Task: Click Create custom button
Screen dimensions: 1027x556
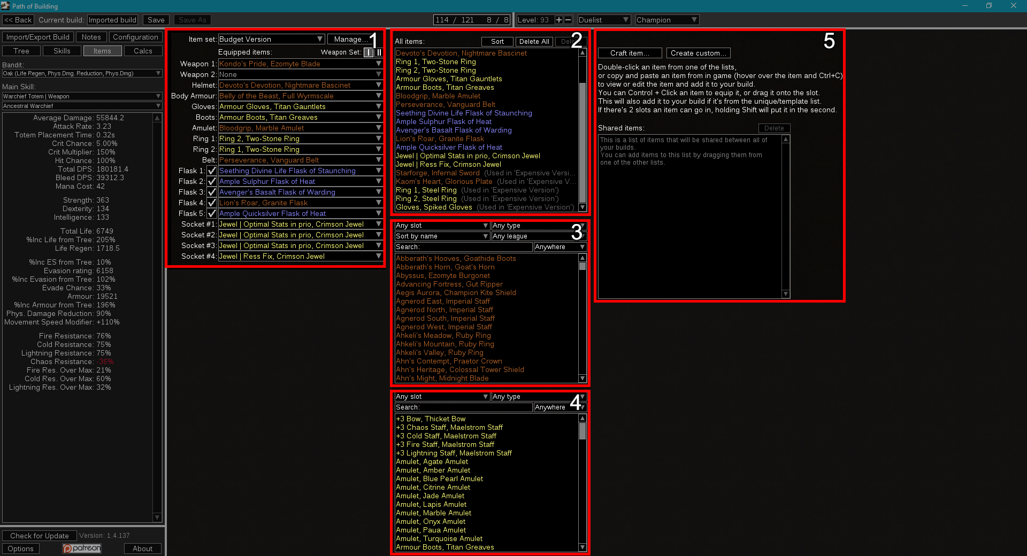Action: tap(699, 53)
